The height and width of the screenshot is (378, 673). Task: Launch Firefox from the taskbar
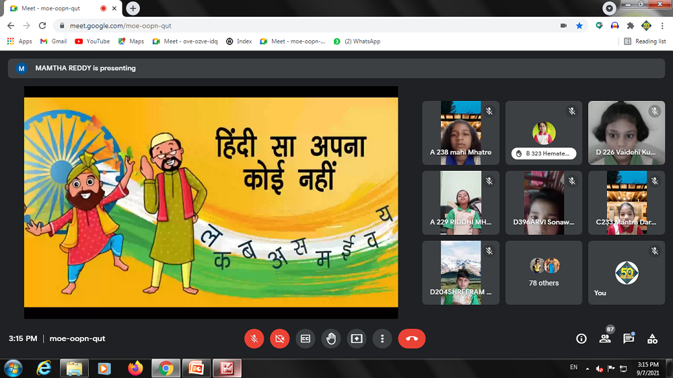[x=135, y=369]
